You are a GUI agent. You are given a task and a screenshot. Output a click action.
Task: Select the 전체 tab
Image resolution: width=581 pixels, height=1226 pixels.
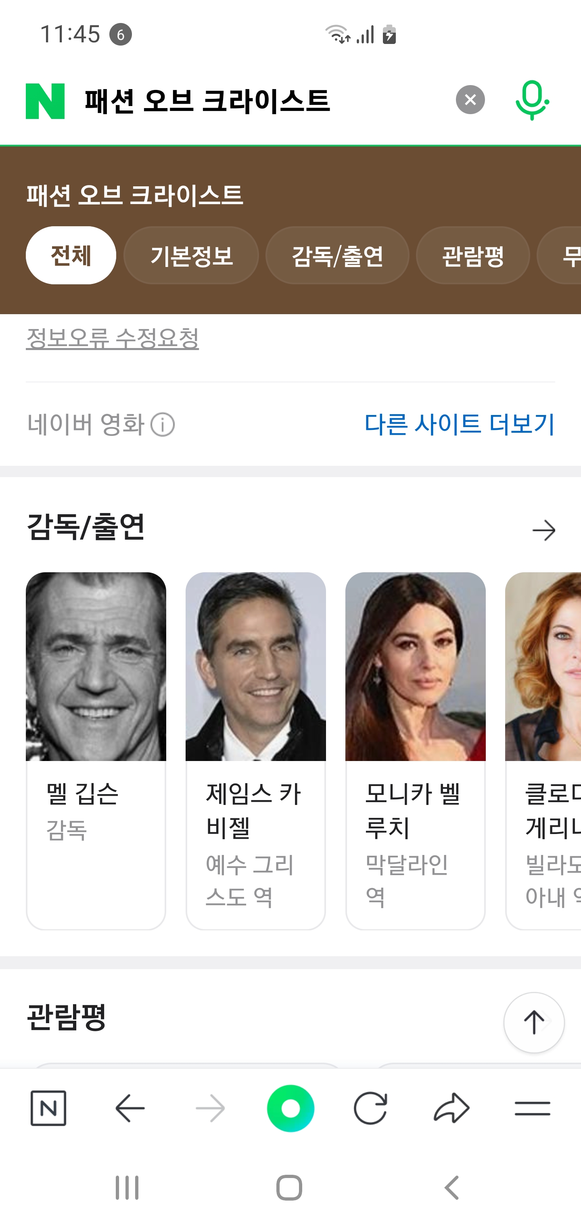pyautogui.click(x=71, y=256)
